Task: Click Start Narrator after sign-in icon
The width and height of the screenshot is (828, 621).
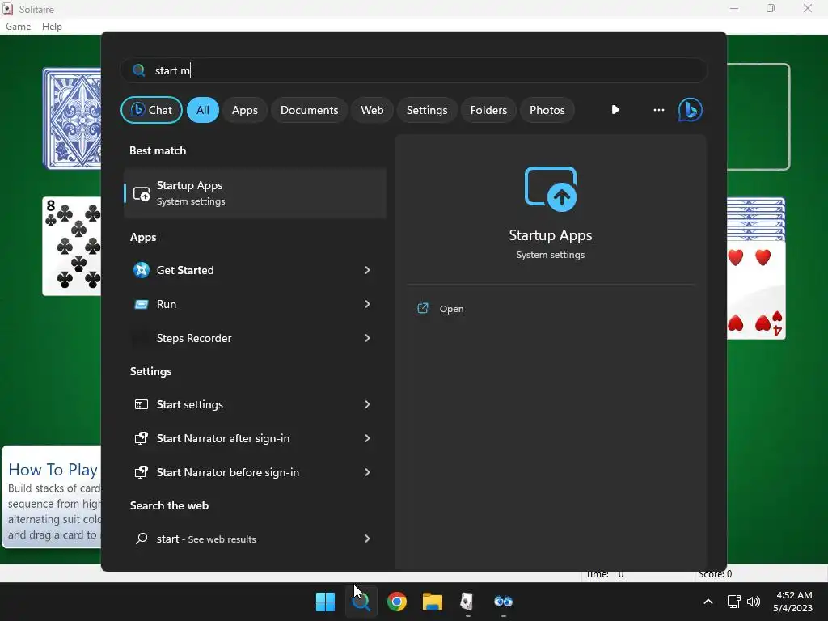Action: pyautogui.click(x=141, y=438)
